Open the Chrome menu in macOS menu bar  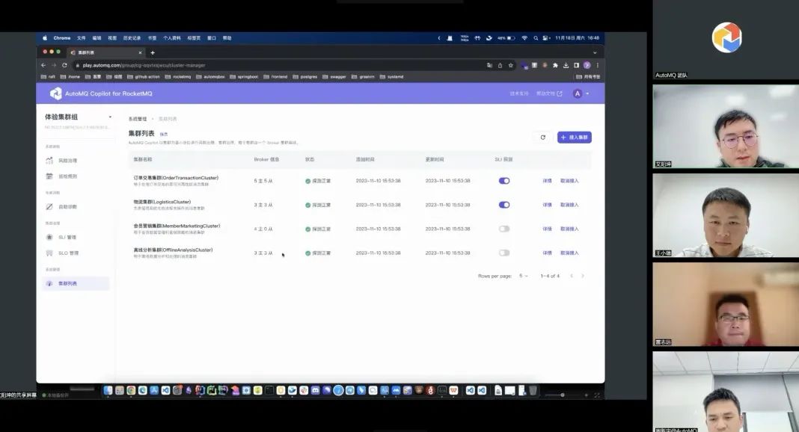[61, 38]
